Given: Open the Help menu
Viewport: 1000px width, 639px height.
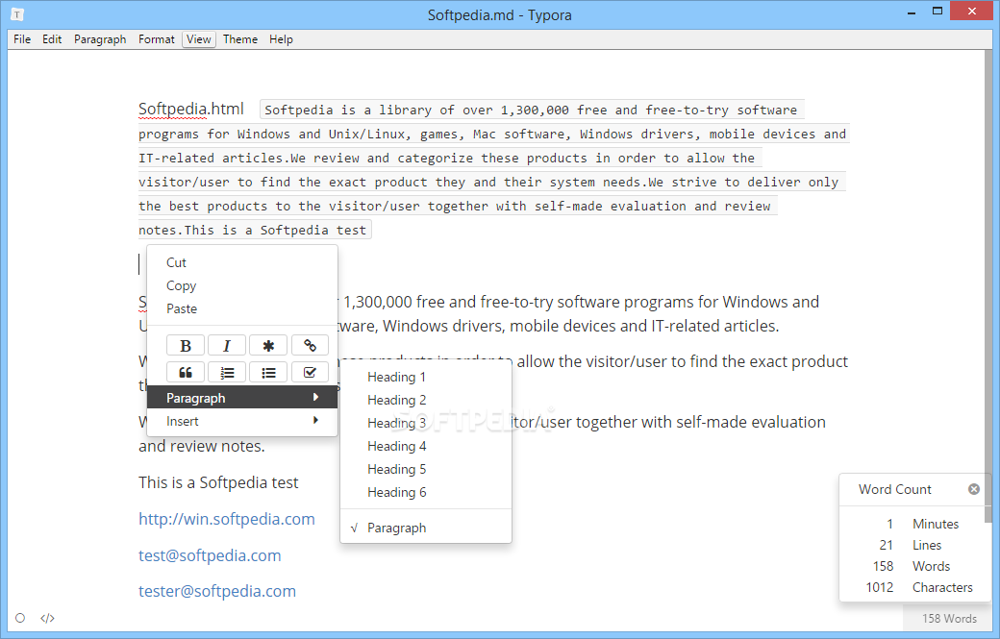Looking at the screenshot, I should click(281, 39).
